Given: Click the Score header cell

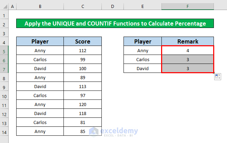Looking at the screenshot, I should 82,42.
